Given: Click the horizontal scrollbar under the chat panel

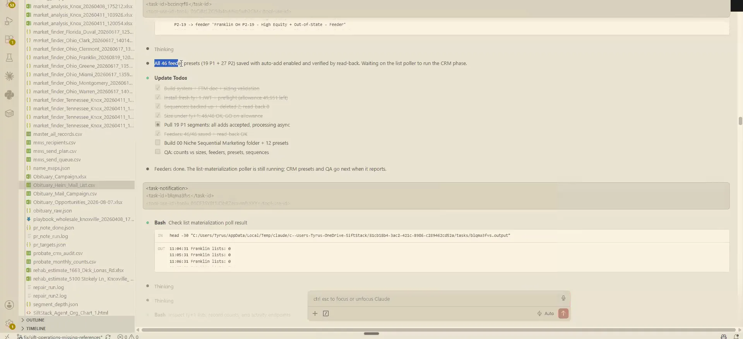Looking at the screenshot, I should tap(438, 330).
